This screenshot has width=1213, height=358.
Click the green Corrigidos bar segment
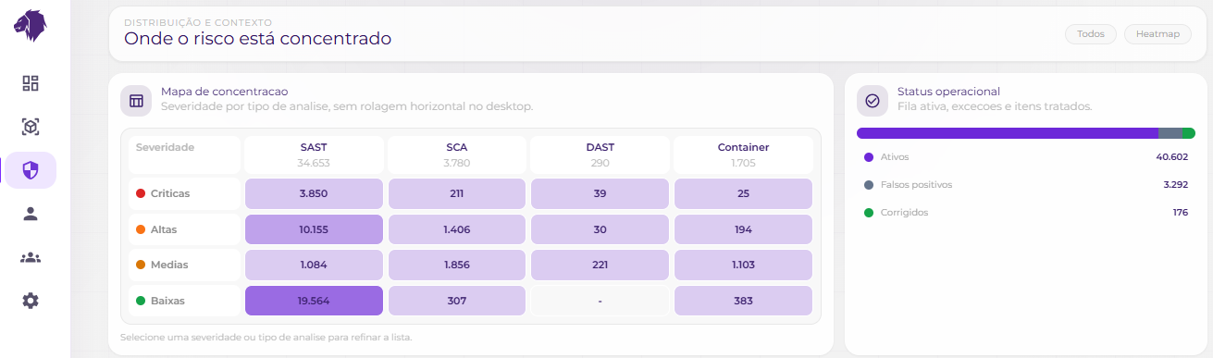(1189, 133)
